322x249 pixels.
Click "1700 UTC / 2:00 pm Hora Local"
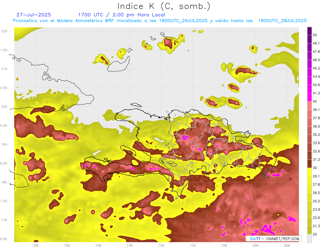122,15
